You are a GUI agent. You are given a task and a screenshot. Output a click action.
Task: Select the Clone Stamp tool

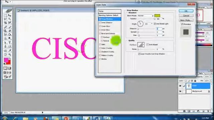(x=5, y=31)
